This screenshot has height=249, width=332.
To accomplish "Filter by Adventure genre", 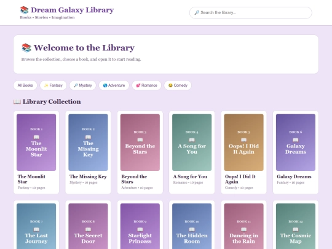I will coord(114,85).
